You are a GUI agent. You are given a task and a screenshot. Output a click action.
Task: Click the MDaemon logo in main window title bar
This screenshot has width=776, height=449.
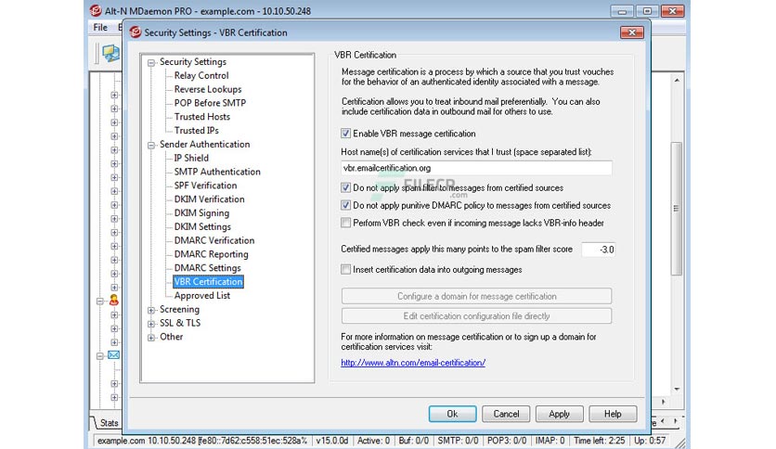coord(96,10)
